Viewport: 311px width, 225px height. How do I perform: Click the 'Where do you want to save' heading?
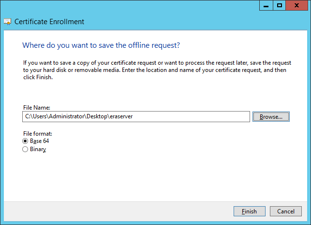101,45
